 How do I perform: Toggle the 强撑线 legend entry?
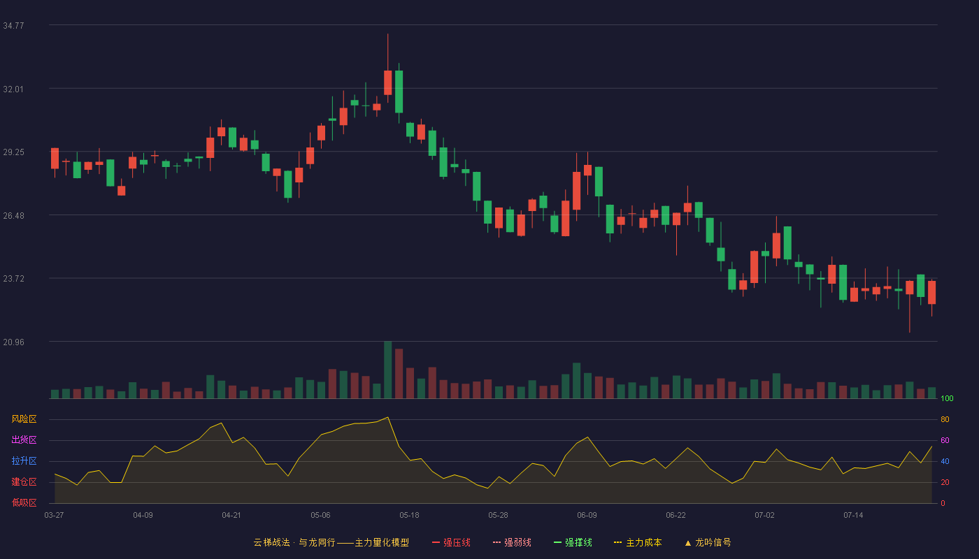click(573, 542)
